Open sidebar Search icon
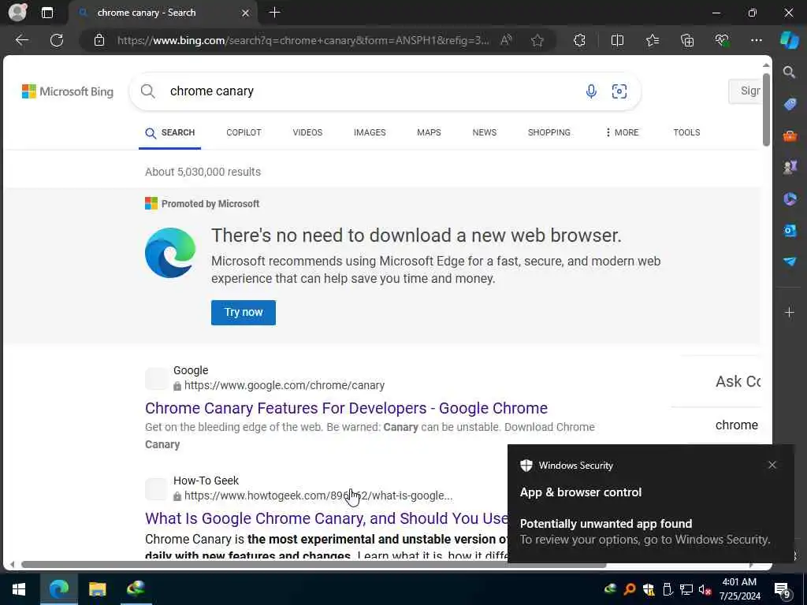Viewport: 807px width, 605px height. (789, 72)
